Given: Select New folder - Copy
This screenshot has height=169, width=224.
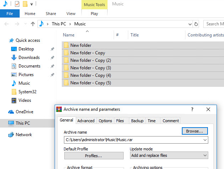Looking at the screenshot, I should [143, 53].
